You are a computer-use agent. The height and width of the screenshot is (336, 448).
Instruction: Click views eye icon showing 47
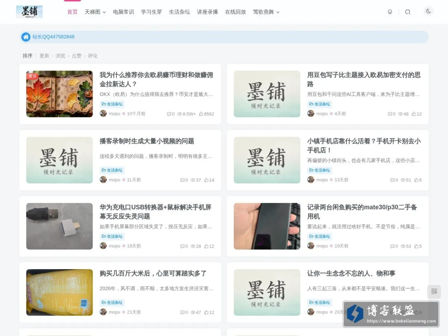tap(193, 312)
